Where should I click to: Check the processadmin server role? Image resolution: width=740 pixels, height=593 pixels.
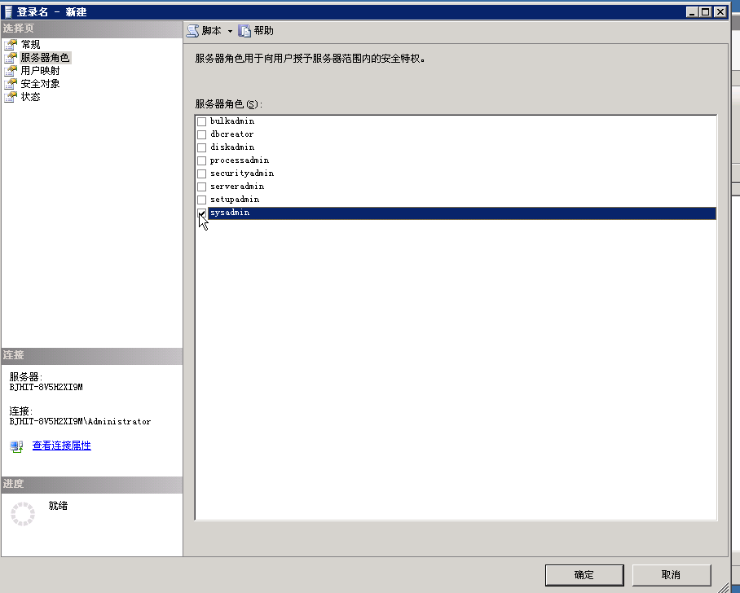[x=201, y=160]
